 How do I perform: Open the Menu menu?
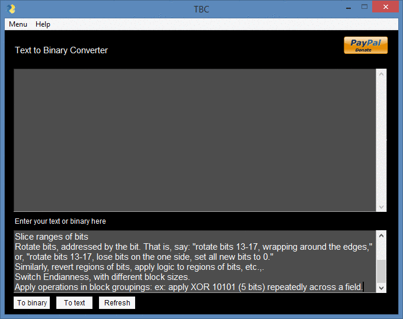[x=18, y=24]
